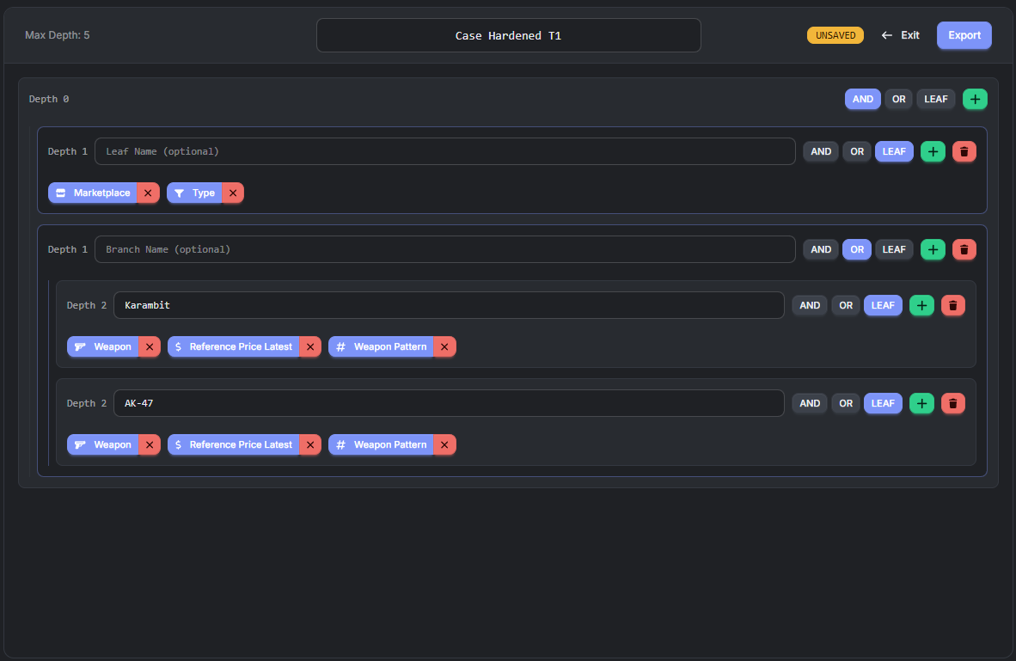The image size is (1016, 661).
Task: Export the Case Hardened T1 filter
Action: click(964, 35)
